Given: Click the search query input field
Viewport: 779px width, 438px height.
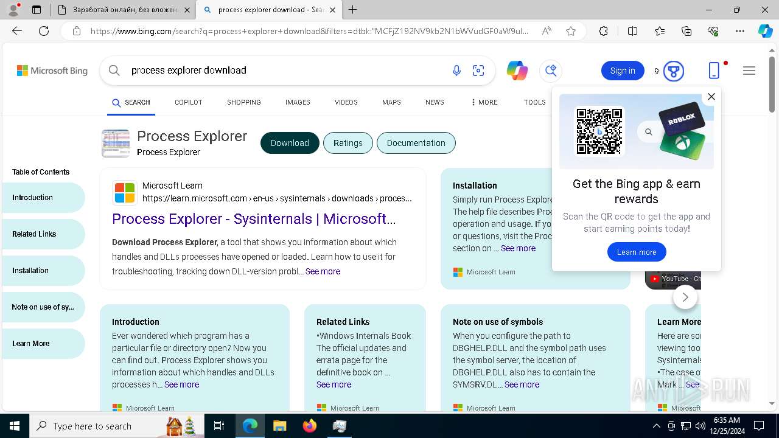Looking at the screenshot, I should (x=286, y=71).
